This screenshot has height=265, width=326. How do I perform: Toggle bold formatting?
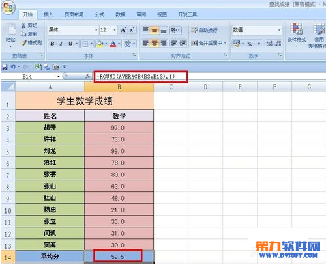[x=52, y=44]
